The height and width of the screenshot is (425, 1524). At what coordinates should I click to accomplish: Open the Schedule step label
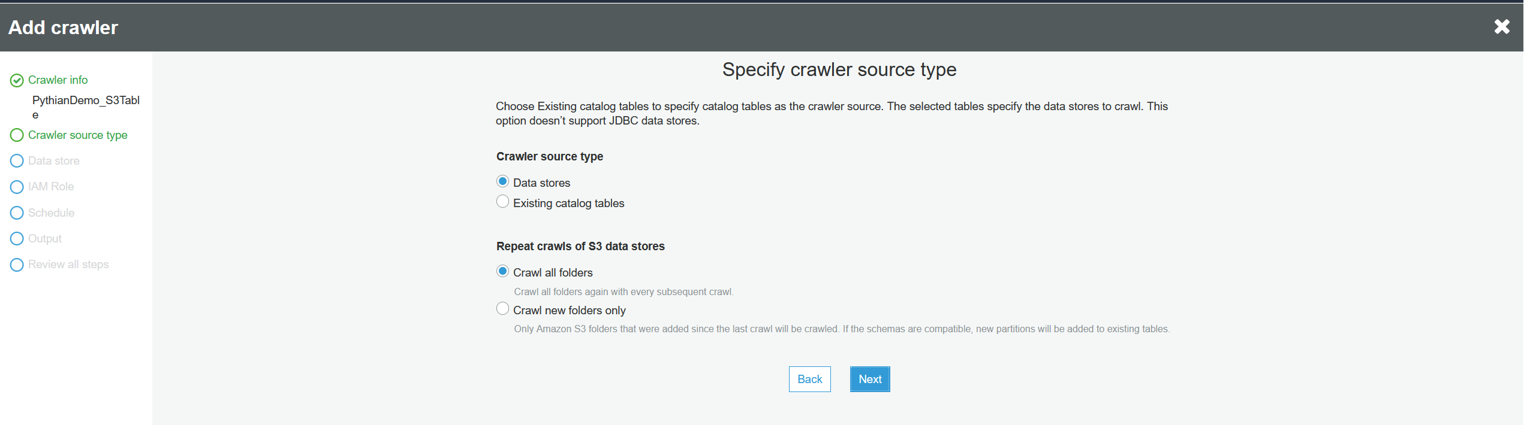(51, 213)
